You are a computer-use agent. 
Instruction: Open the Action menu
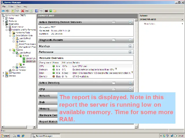11,7
